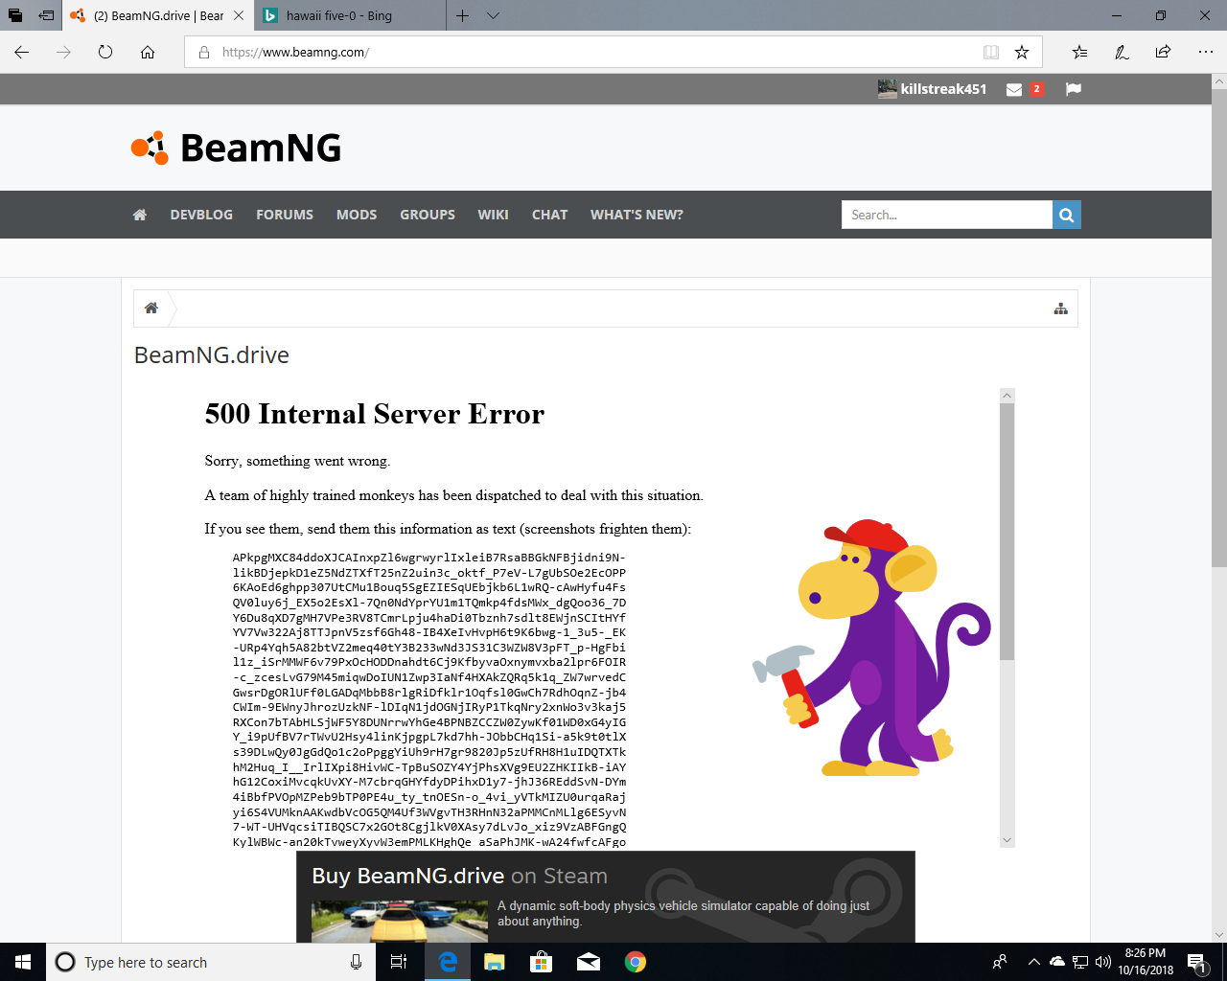Click the Cortana search box
The width and height of the screenshot is (1227, 981).
pyautogui.click(x=209, y=962)
